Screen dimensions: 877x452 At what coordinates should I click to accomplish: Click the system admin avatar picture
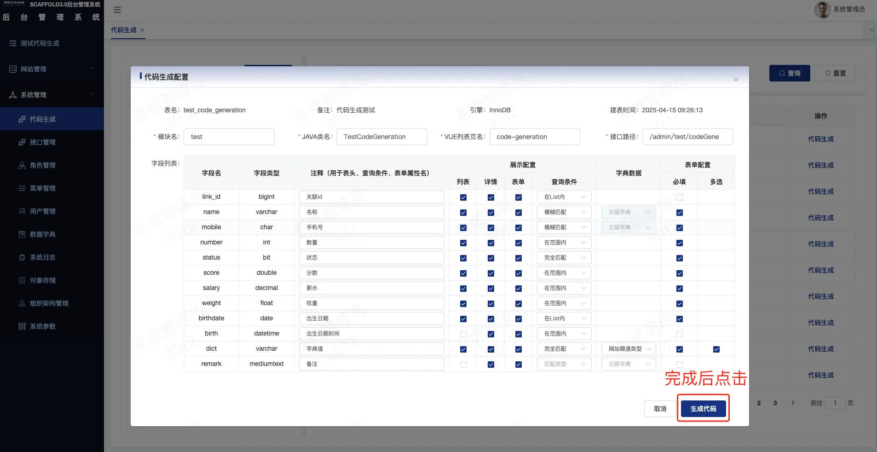822,9
